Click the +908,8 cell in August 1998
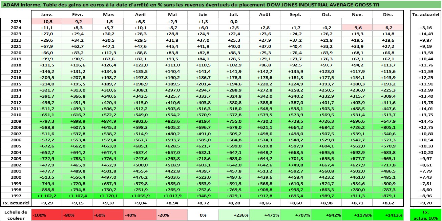The height and width of the screenshot is (221, 442). 265,190
